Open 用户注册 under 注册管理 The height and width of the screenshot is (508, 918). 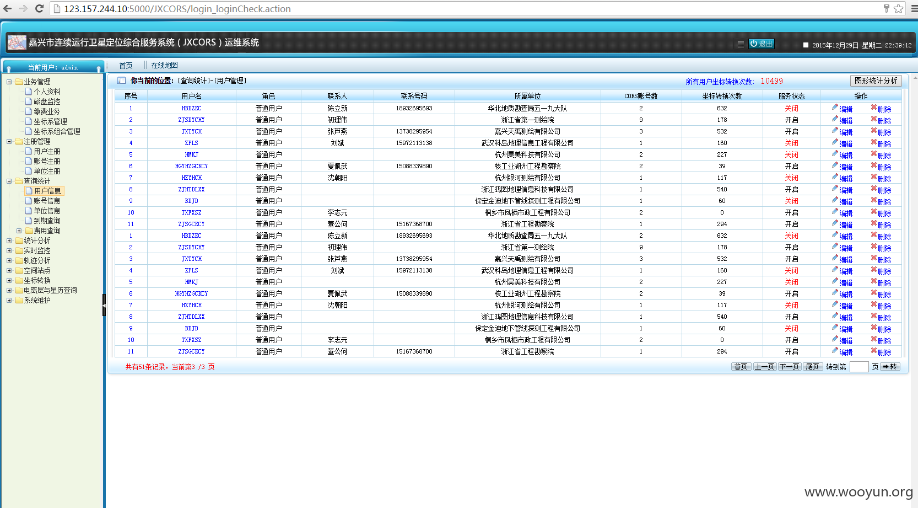[x=47, y=151]
